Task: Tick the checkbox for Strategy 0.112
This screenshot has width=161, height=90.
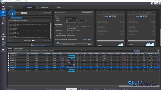Action: pyautogui.click(x=9, y=67)
